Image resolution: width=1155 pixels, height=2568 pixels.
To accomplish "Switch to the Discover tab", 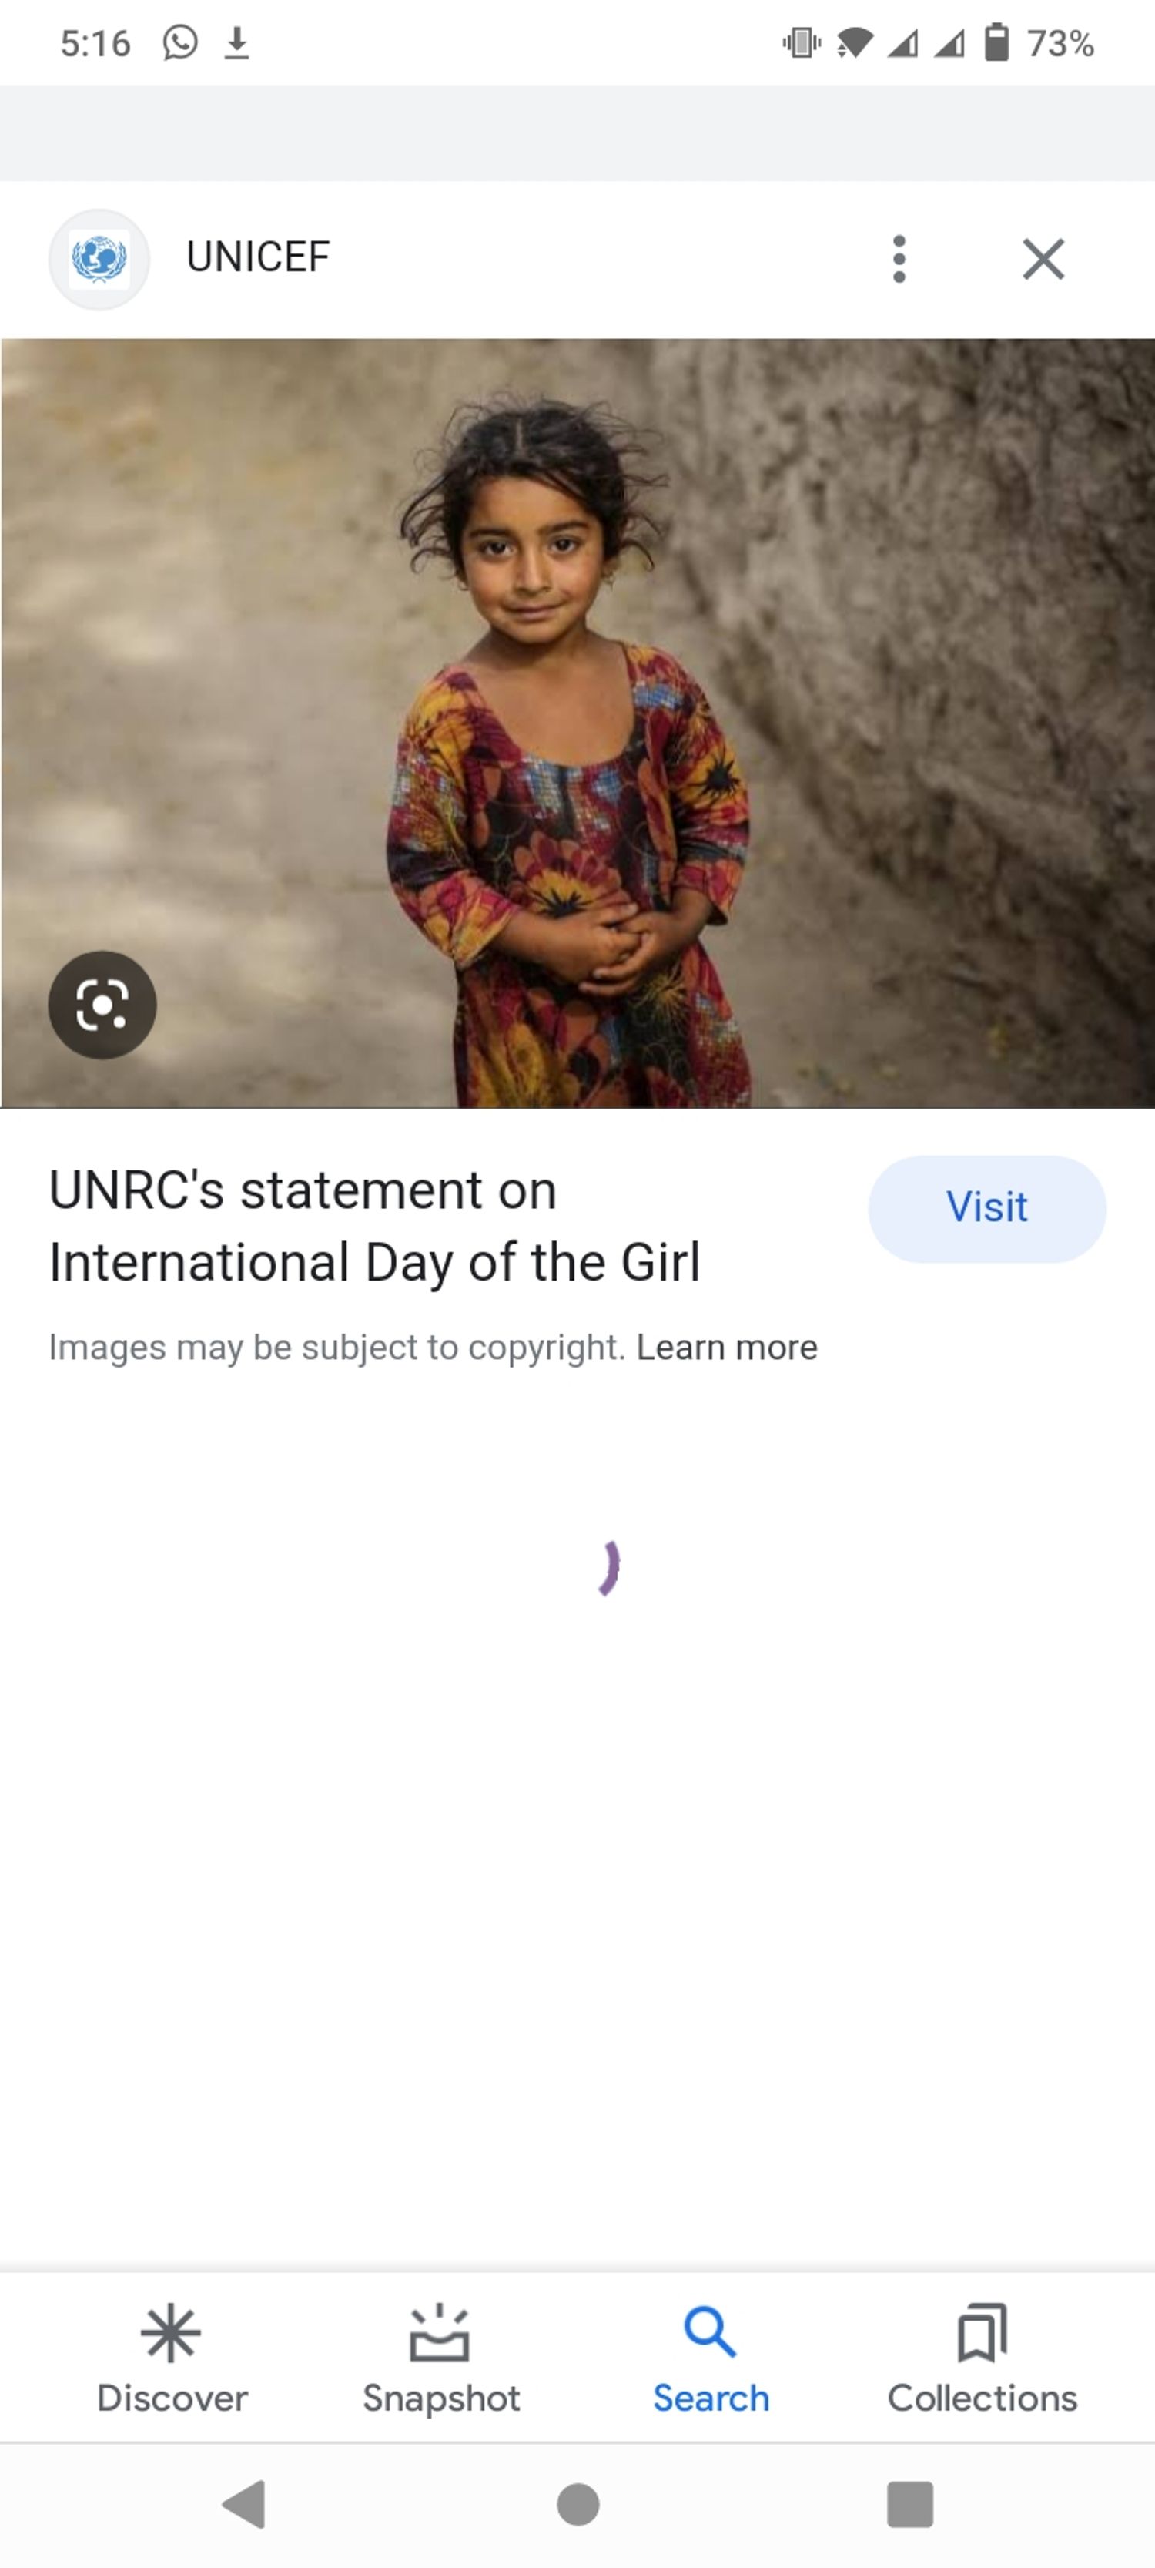I will tap(172, 2358).
